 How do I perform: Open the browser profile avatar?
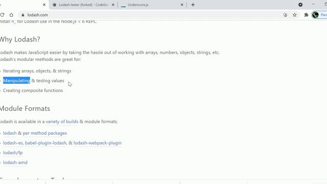click(x=315, y=15)
